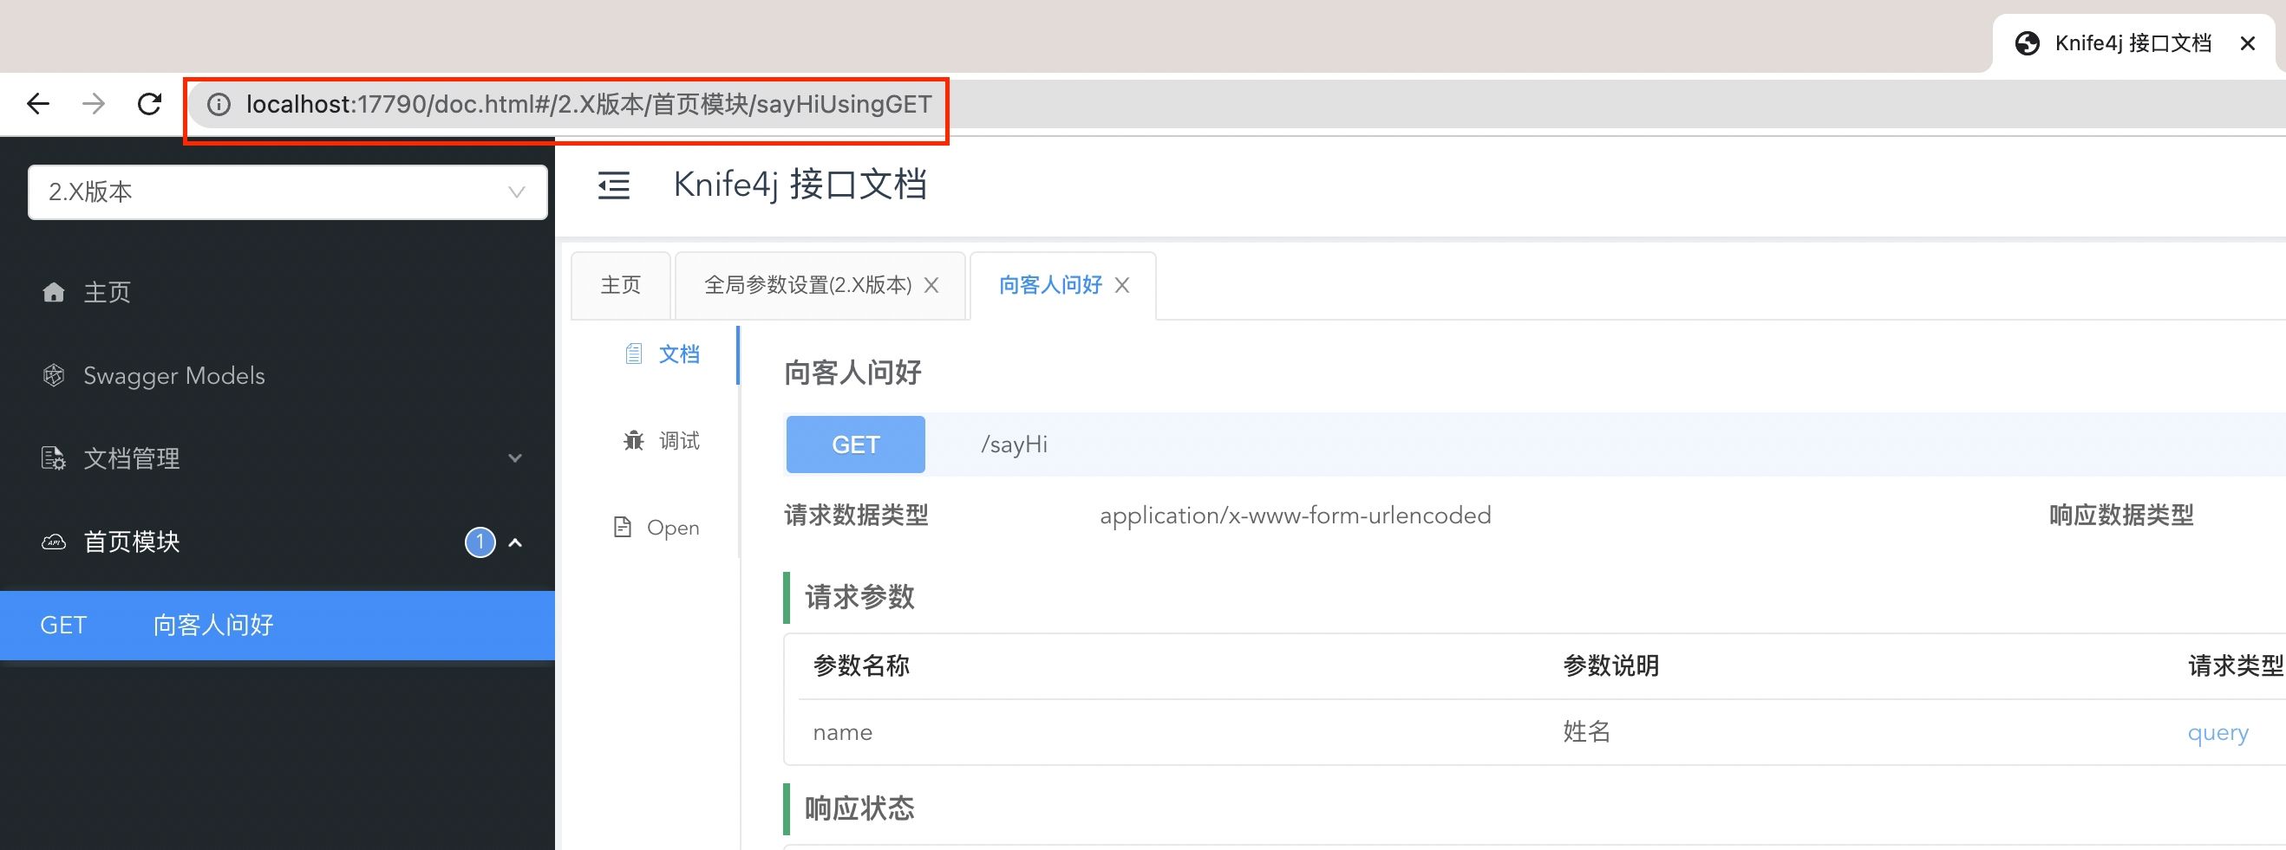Collapse the 首页模块 group
Viewport: 2286px width, 850px height.
pos(277,542)
